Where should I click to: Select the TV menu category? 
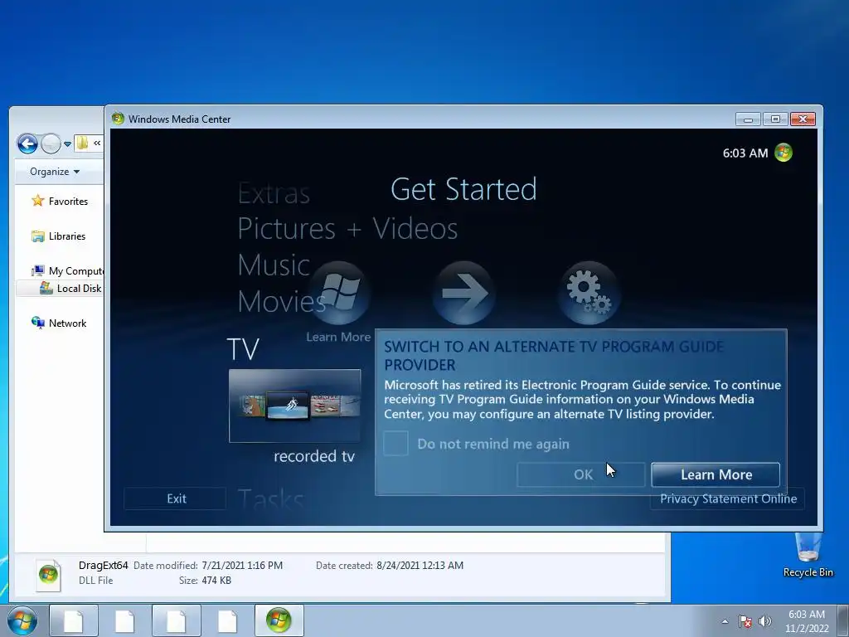(243, 349)
